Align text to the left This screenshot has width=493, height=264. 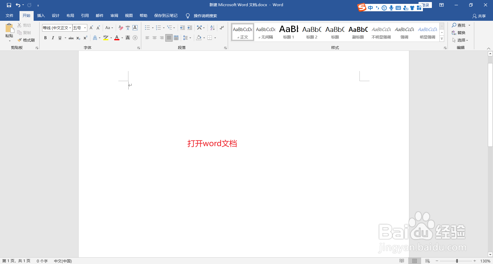coord(147,38)
